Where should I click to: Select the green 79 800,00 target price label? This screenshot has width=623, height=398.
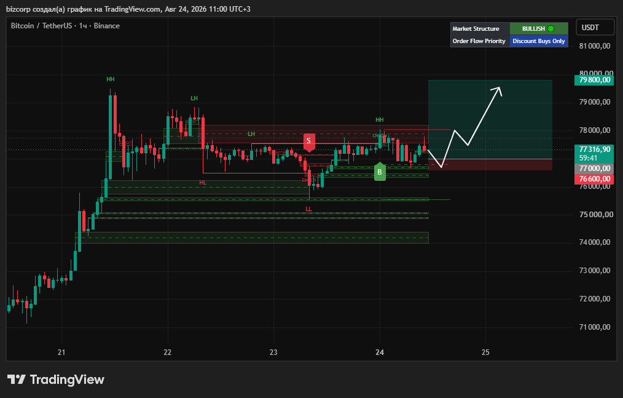click(594, 80)
